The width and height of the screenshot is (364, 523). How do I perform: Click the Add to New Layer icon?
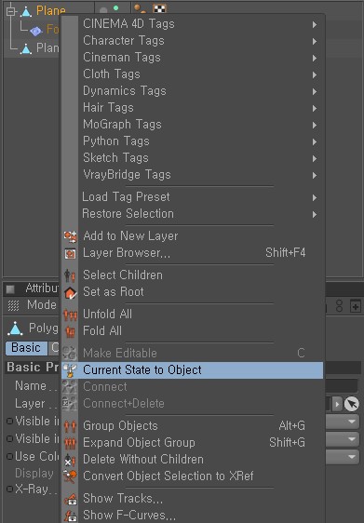pyautogui.click(x=70, y=236)
